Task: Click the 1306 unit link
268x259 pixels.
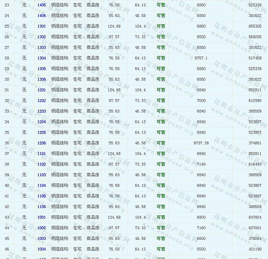Action: 41,79
